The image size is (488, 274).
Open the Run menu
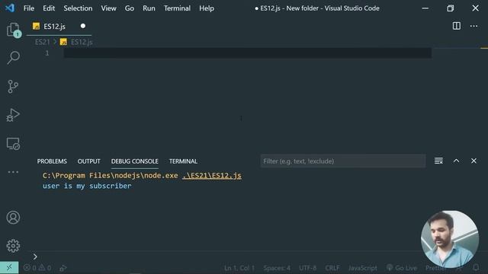pyautogui.click(x=149, y=8)
